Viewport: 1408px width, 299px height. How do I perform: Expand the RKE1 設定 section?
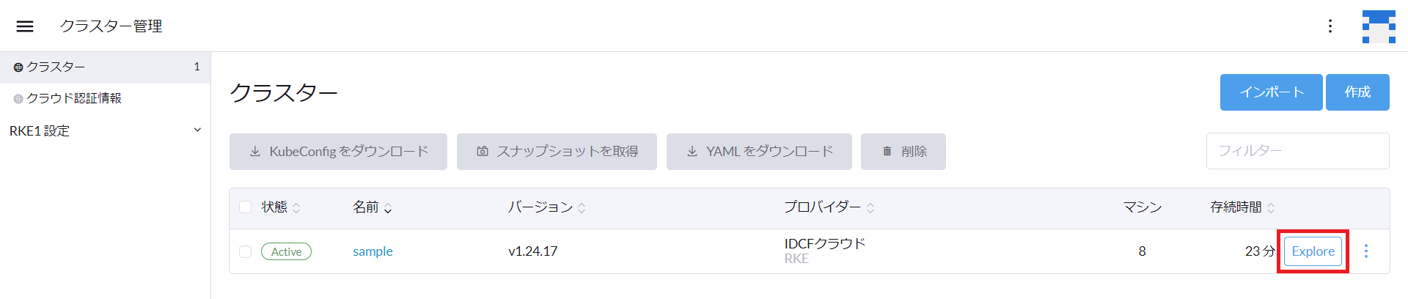[106, 130]
